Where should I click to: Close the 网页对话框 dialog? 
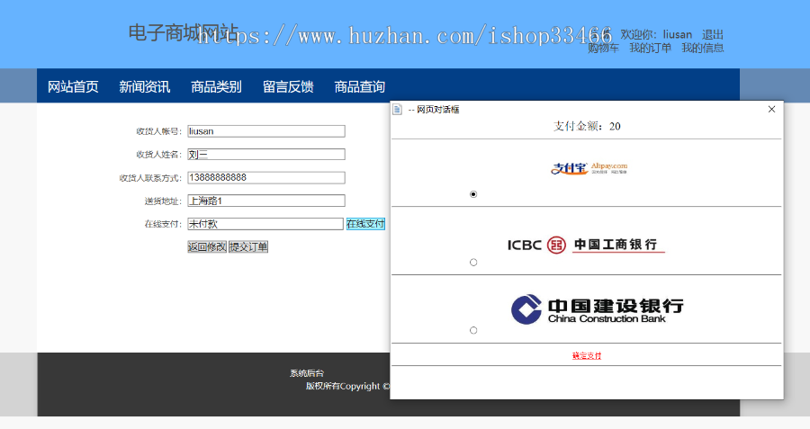tap(771, 110)
